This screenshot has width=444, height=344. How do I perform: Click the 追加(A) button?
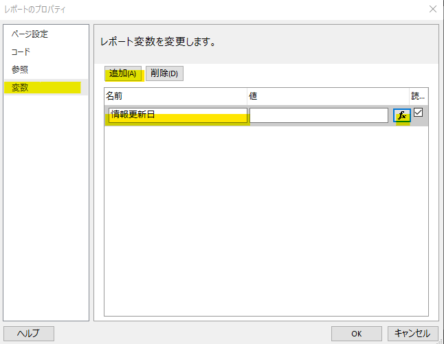coord(124,73)
